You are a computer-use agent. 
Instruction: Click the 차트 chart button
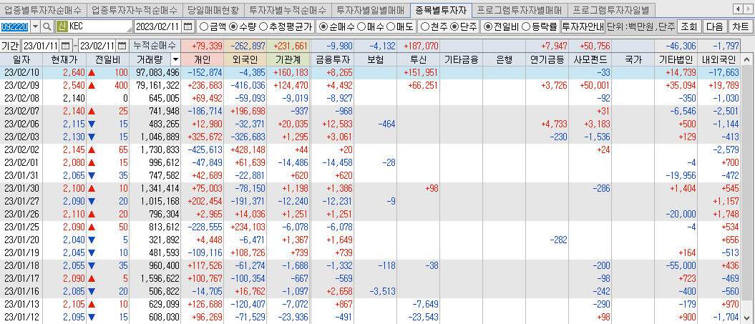741,26
